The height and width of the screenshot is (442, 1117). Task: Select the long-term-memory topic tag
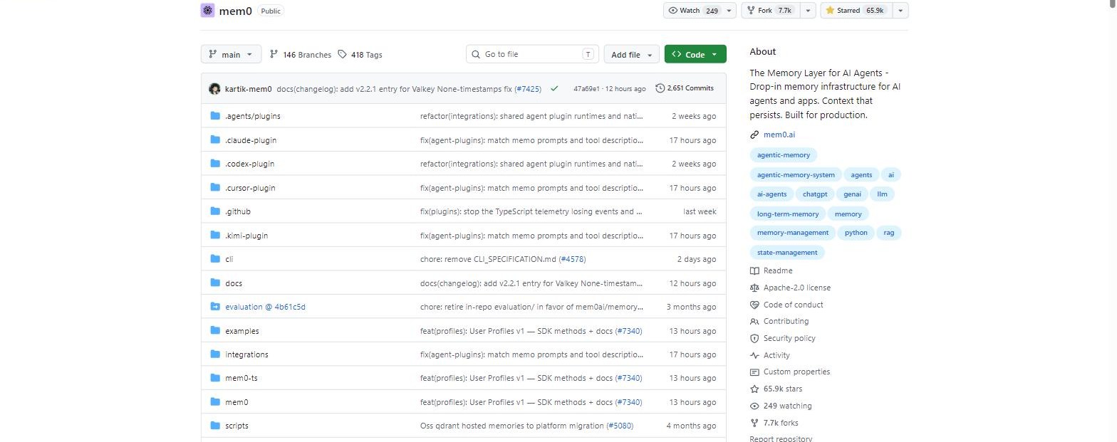click(x=788, y=214)
